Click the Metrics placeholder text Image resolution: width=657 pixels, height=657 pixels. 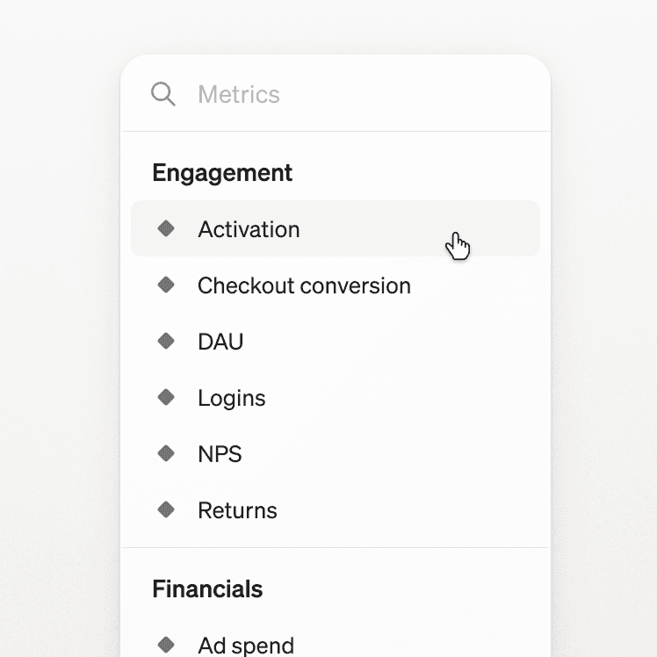pos(239,94)
